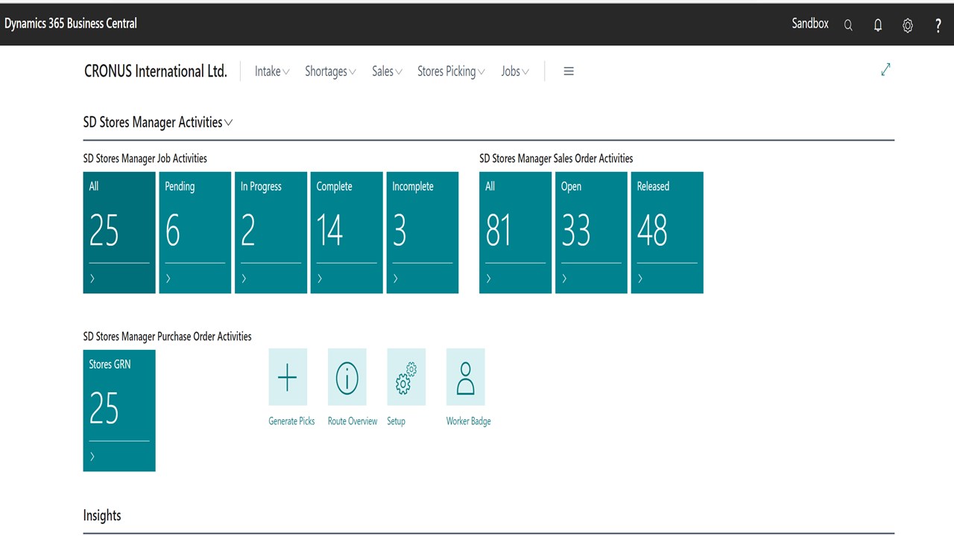
Task: Open the Incomplete jobs tile
Action: click(423, 232)
